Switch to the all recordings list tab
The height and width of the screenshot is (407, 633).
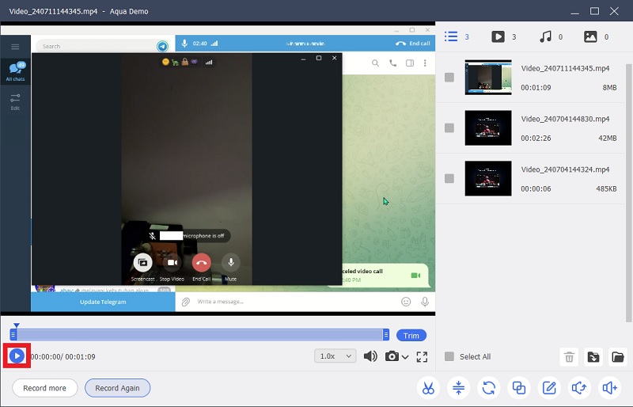click(457, 36)
